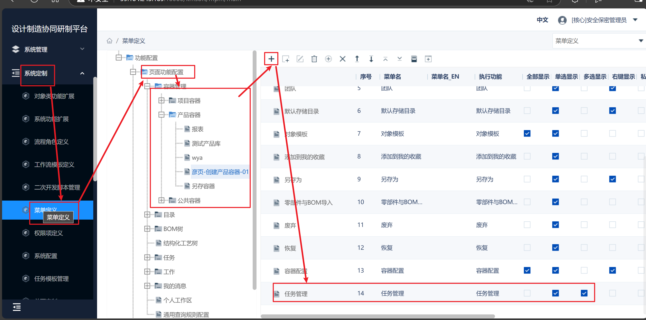Toggle 单选显示 checkbox for 默认存储目录 row
Image resolution: width=646 pixels, height=320 pixels.
(x=556, y=111)
